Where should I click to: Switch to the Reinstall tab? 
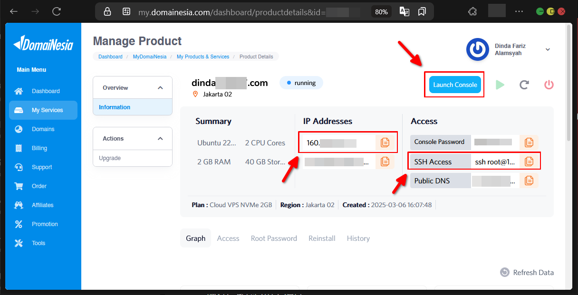[322, 238]
